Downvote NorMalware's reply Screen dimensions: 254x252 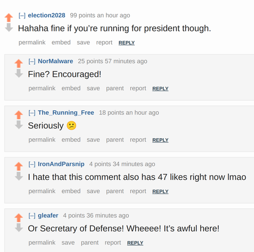(x=18, y=73)
